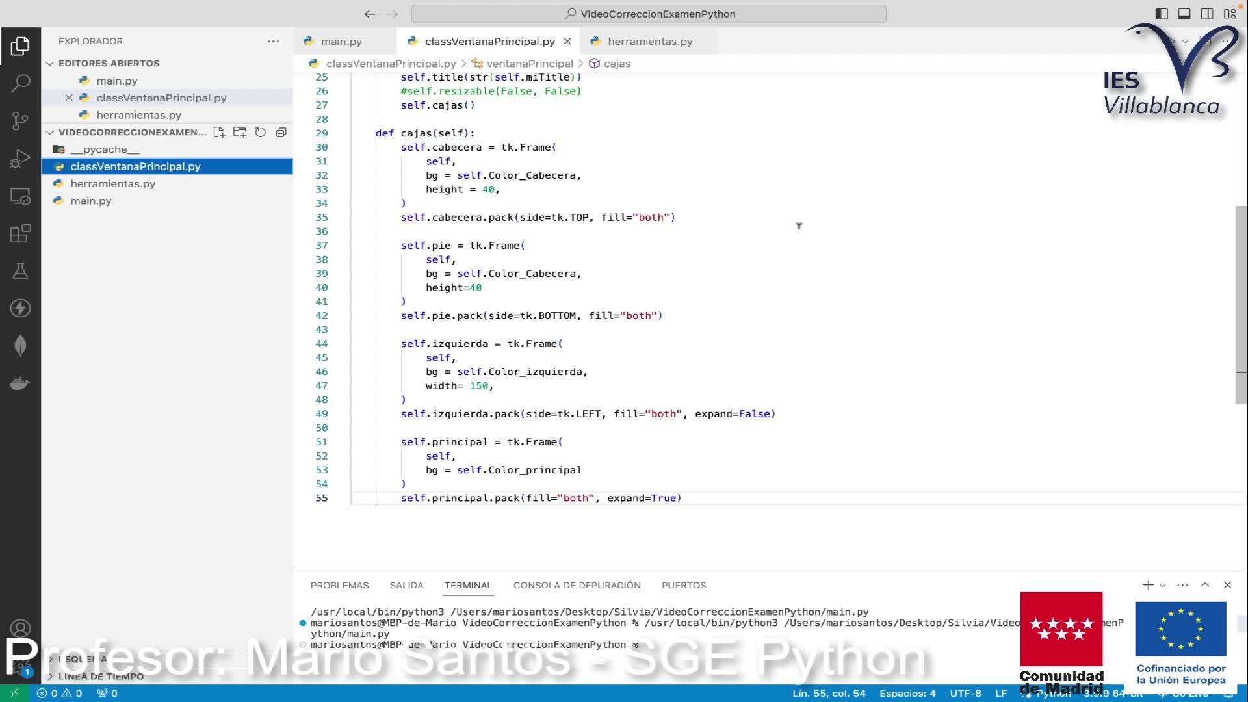The width and height of the screenshot is (1248, 702).
Task: Open the Extensions view
Action: point(20,233)
